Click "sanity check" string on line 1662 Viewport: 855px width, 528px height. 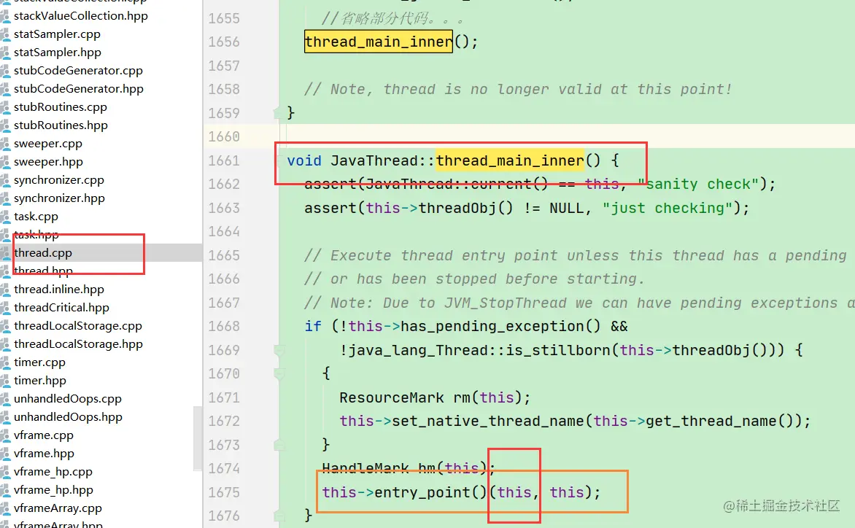tap(698, 185)
